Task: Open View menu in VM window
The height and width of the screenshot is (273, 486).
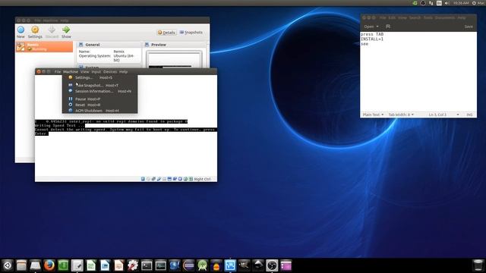Action: (84, 71)
